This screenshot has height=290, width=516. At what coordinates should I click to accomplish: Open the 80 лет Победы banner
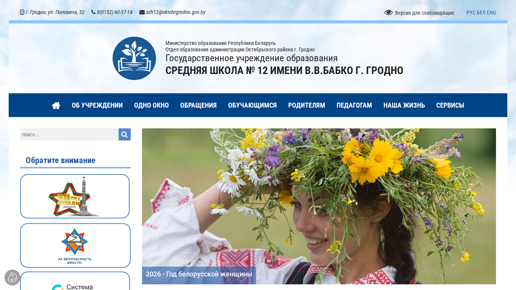point(75,196)
